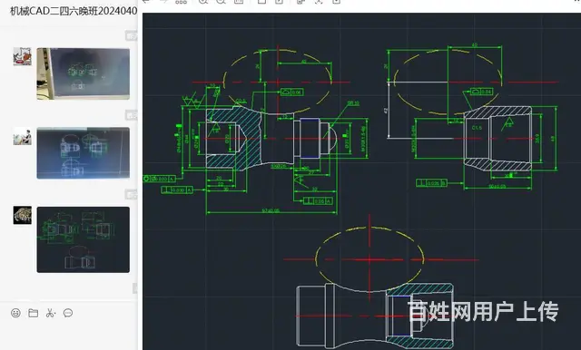Open first chat photo of monitor screen
The width and height of the screenshot is (581, 350).
point(83,73)
